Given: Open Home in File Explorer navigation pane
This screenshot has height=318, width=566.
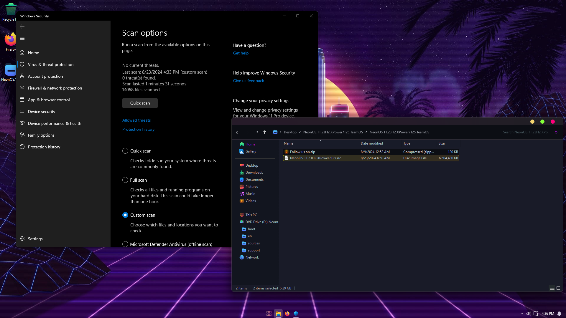Looking at the screenshot, I should click(x=250, y=144).
